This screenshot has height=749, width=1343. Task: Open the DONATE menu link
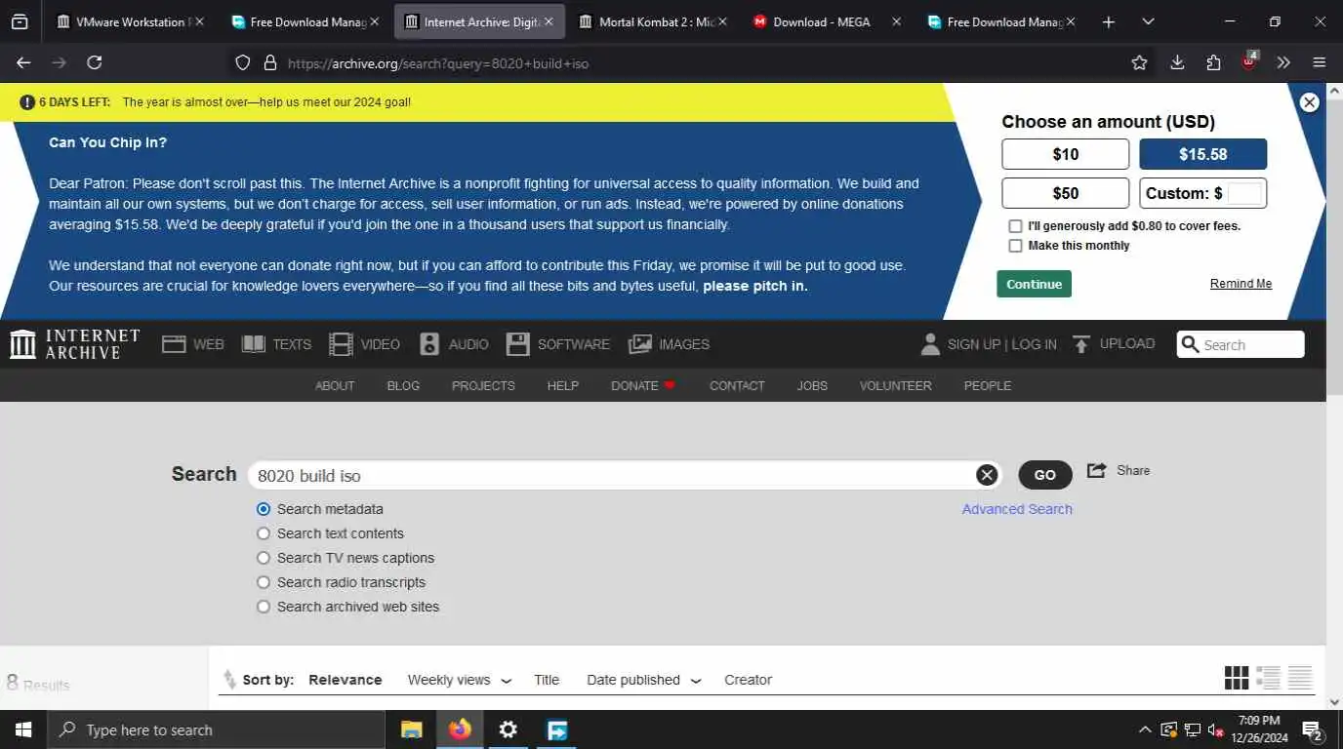pos(643,385)
